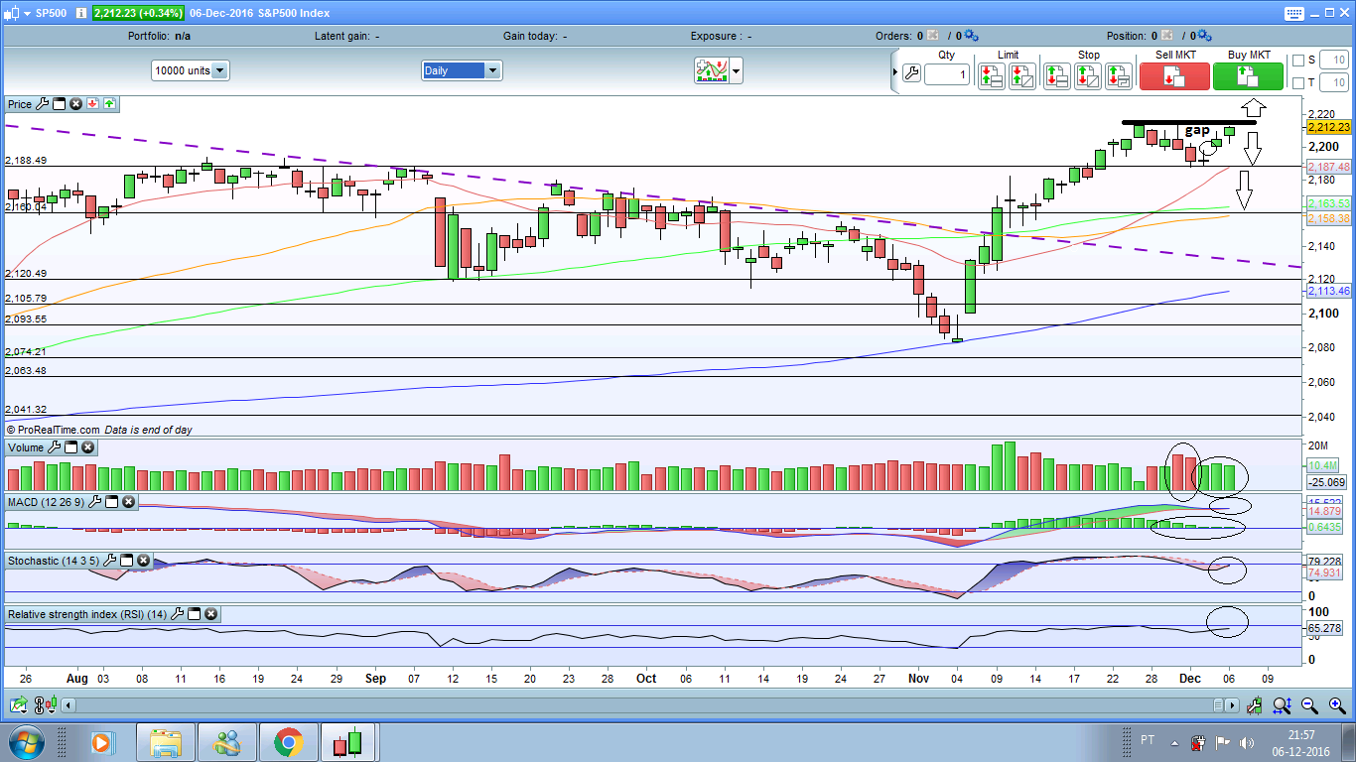Click the Qty input field
This screenshot has width=1356, height=762.
[x=946, y=74]
